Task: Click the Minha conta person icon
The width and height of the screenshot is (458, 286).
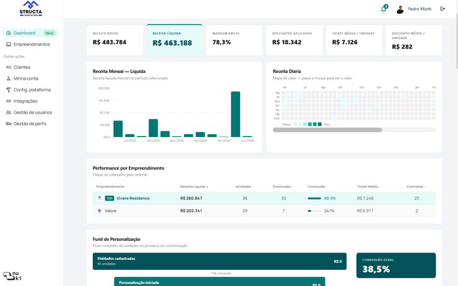Action: 9,78
